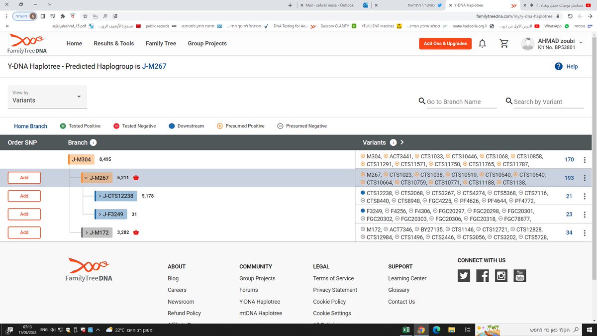Click the magnifier icon by Go to Branch Name
Screen dimensions: 597x336
click(x=422, y=102)
